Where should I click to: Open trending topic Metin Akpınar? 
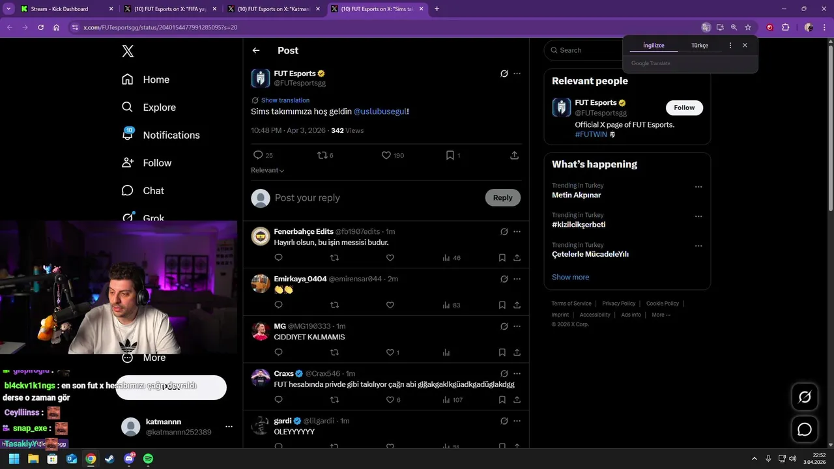click(x=576, y=195)
